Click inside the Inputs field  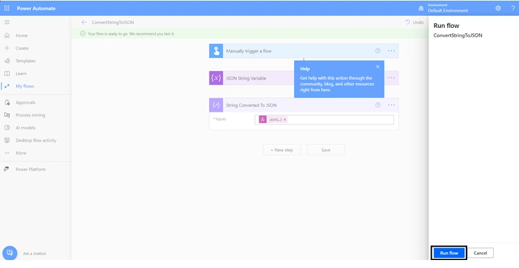coord(324,120)
